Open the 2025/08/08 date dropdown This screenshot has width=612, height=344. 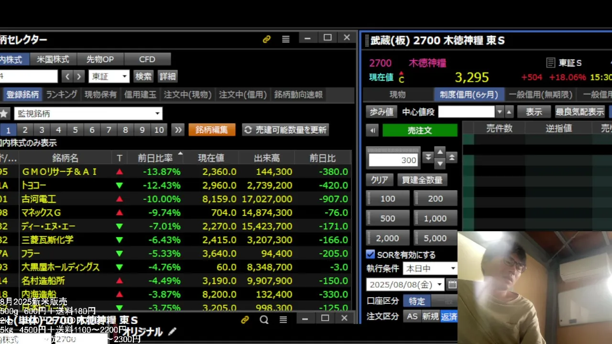coord(405,285)
